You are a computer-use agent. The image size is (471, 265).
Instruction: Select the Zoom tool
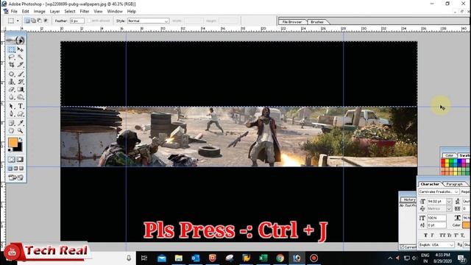(x=20, y=131)
